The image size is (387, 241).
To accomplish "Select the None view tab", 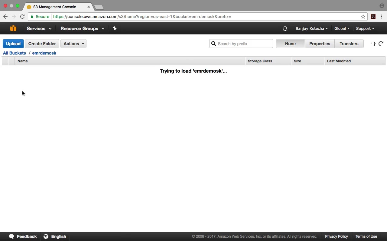I will [290, 44].
